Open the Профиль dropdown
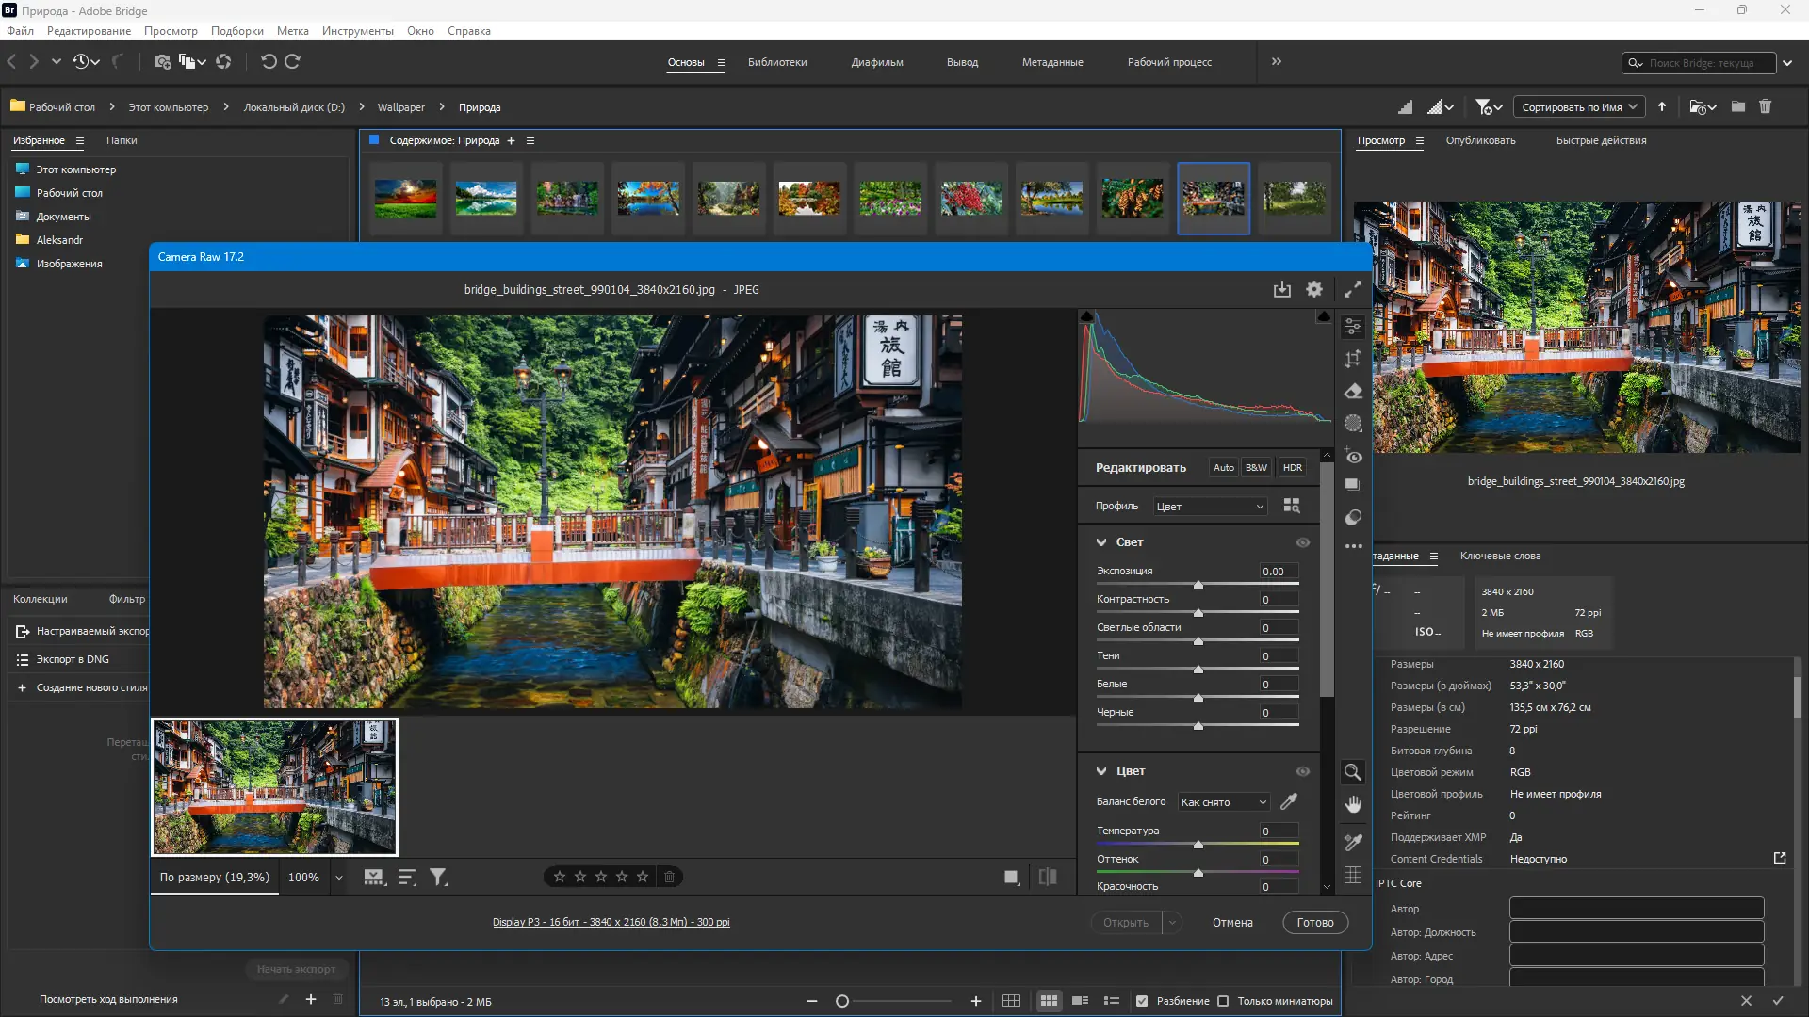Image resolution: width=1809 pixels, height=1017 pixels. (1210, 506)
